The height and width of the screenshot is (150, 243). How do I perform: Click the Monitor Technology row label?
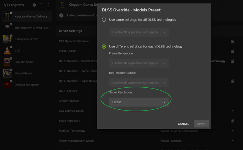point(72,131)
